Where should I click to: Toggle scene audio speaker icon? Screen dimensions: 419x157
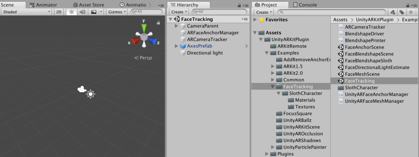[x=83, y=12]
